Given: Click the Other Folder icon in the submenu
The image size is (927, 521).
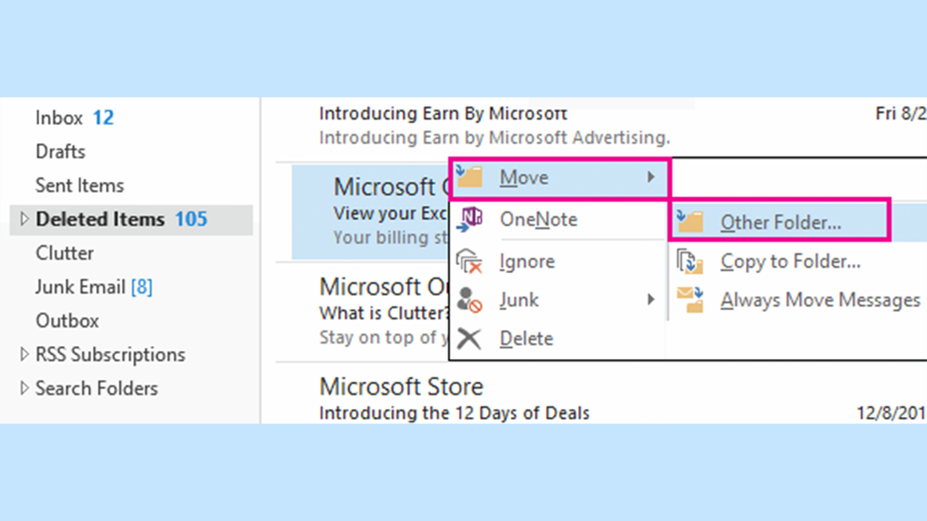Looking at the screenshot, I should pos(690,222).
